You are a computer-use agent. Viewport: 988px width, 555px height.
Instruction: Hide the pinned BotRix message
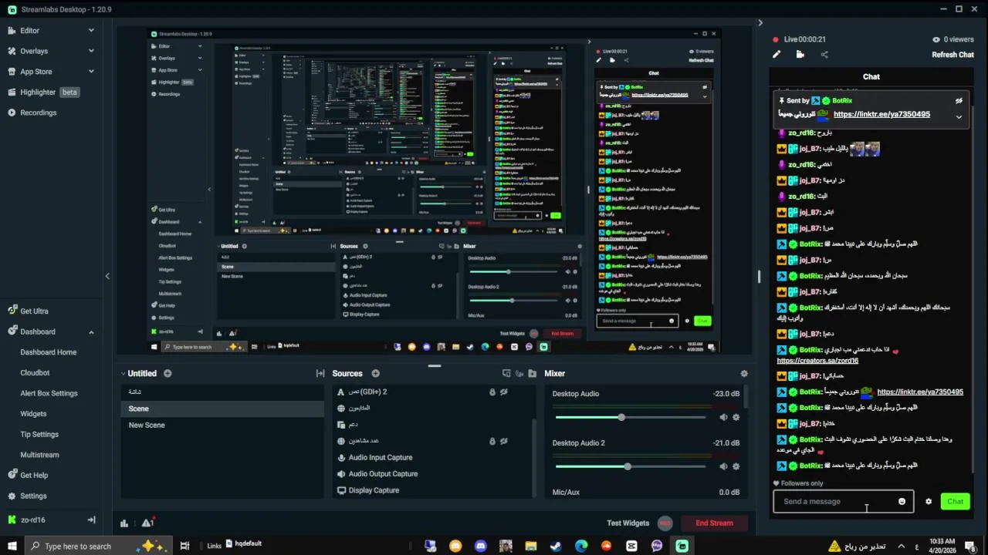click(x=959, y=101)
